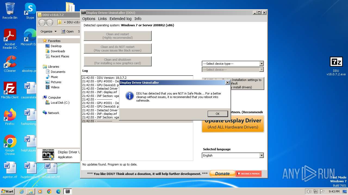This screenshot has height=195, width=348.
Task: Click the volume icon in system tray
Action: 309,191
